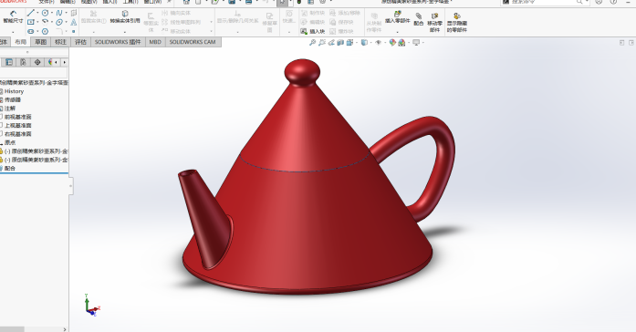Click the Apply Scene icon
The width and height of the screenshot is (636, 332).
pyautogui.click(x=401, y=42)
